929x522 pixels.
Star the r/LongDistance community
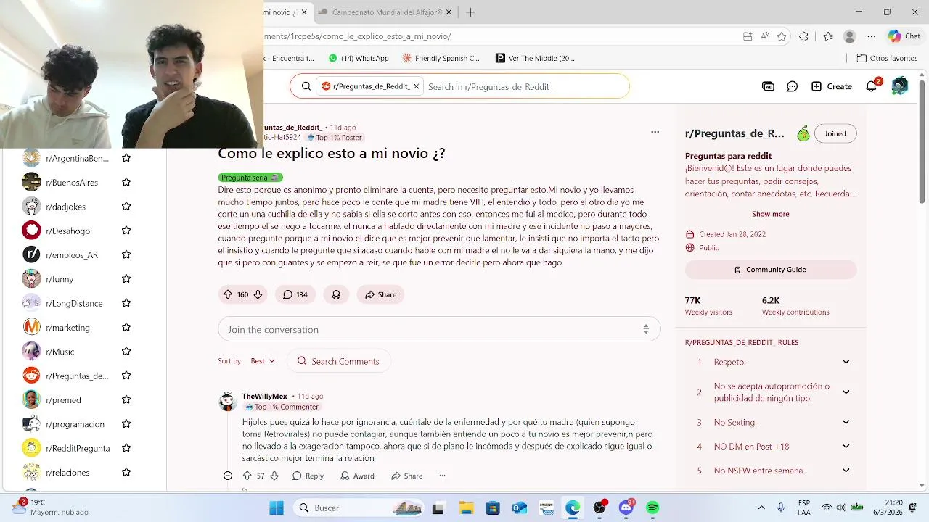coord(126,303)
